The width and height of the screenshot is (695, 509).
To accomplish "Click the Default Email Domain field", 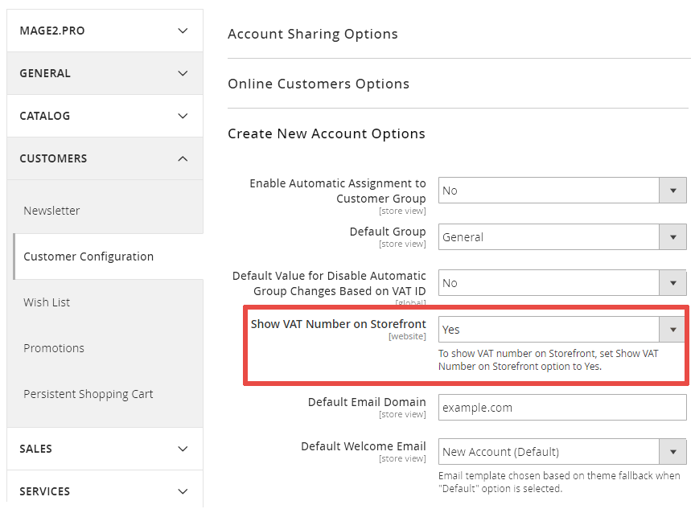I will pyautogui.click(x=562, y=408).
